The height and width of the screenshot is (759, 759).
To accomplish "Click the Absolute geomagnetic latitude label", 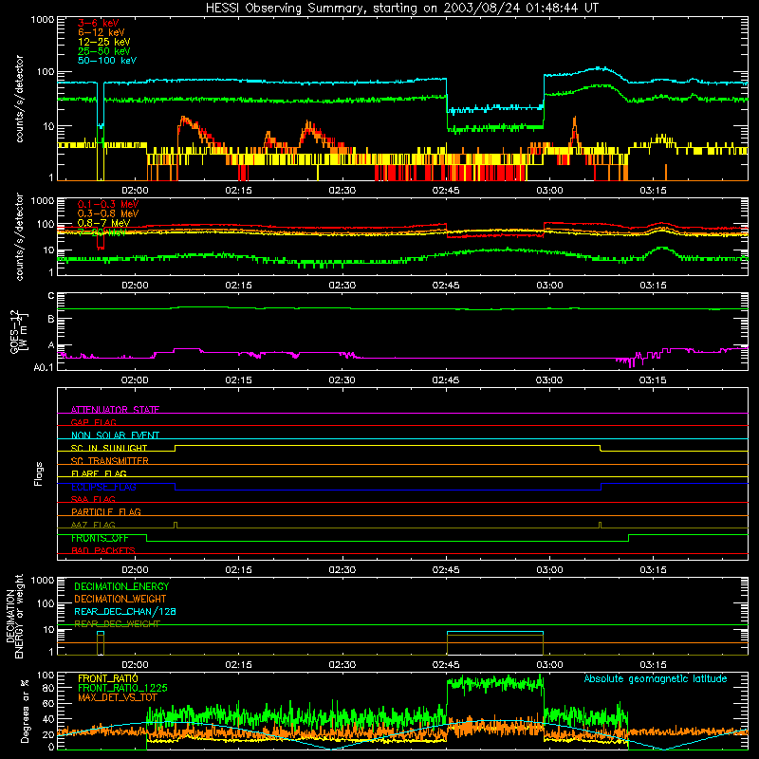I will pos(656,678).
